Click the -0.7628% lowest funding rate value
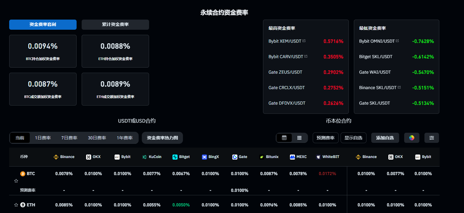The image size is (464, 213). point(423,41)
